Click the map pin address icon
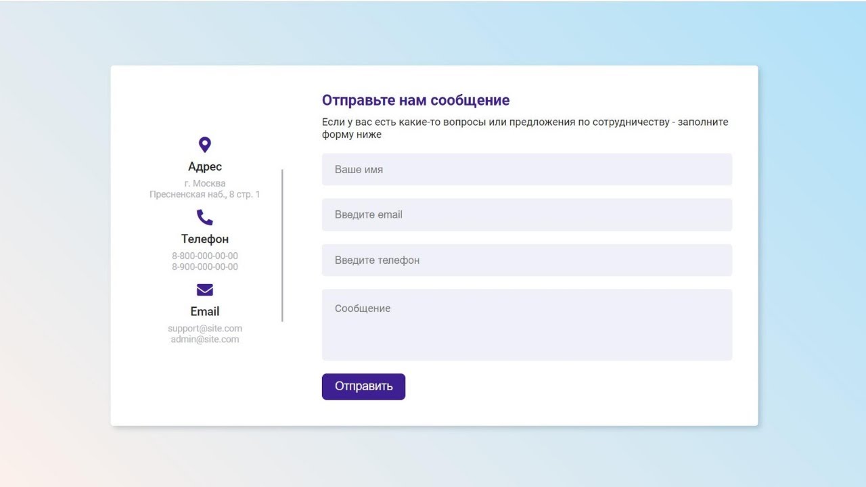 (x=205, y=145)
